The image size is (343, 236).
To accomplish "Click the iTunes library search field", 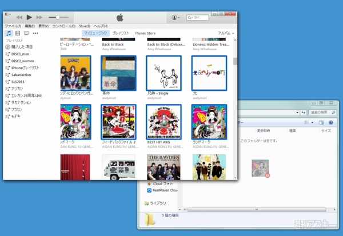I will coord(198,18).
